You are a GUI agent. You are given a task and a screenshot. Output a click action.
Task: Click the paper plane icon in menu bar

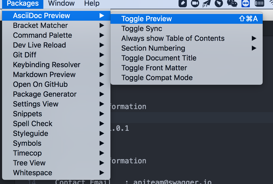click(x=206, y=3)
